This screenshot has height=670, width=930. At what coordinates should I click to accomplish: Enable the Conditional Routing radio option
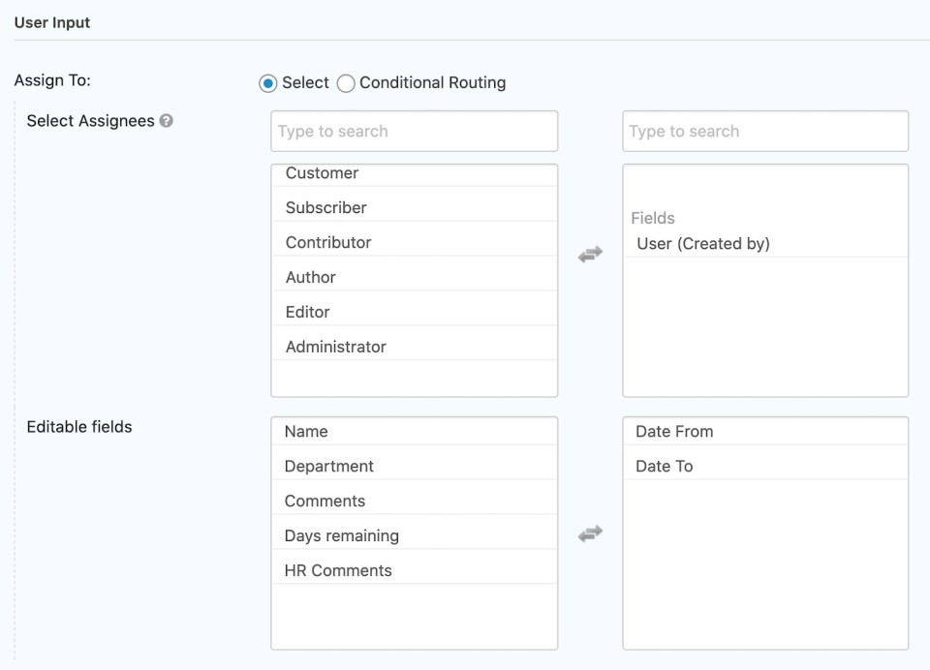pos(346,83)
